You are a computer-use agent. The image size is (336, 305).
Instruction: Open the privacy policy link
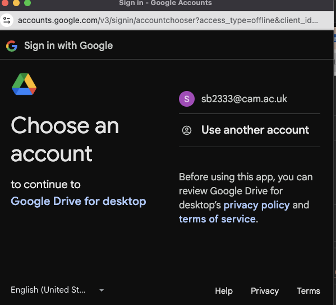(x=256, y=205)
